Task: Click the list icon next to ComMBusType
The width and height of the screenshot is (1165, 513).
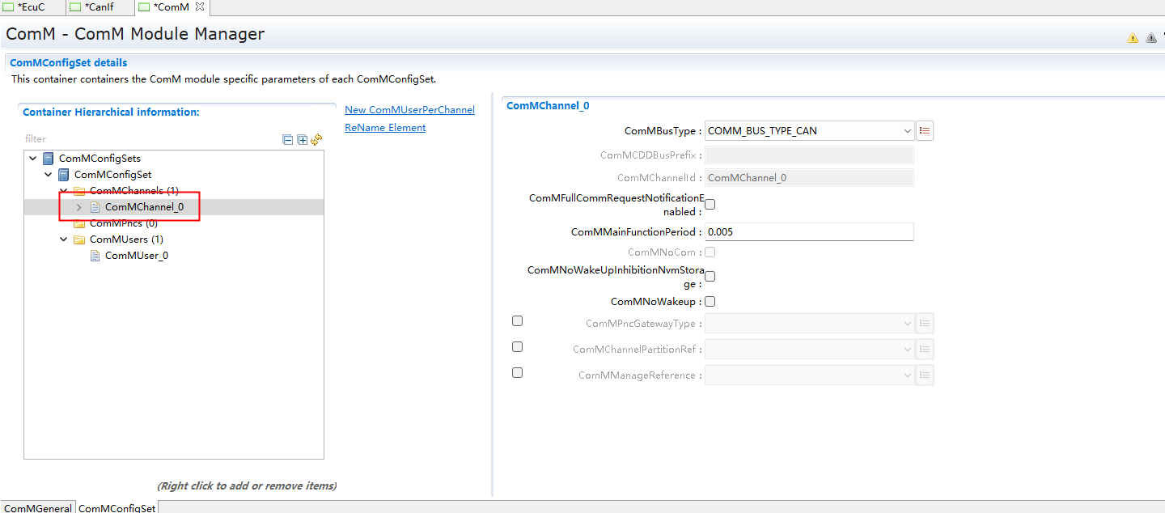Action: click(925, 131)
